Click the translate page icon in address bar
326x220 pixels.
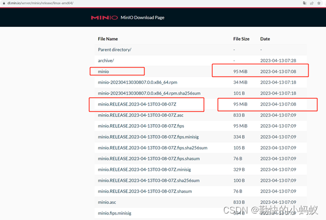pyautogui.click(x=305, y=3)
